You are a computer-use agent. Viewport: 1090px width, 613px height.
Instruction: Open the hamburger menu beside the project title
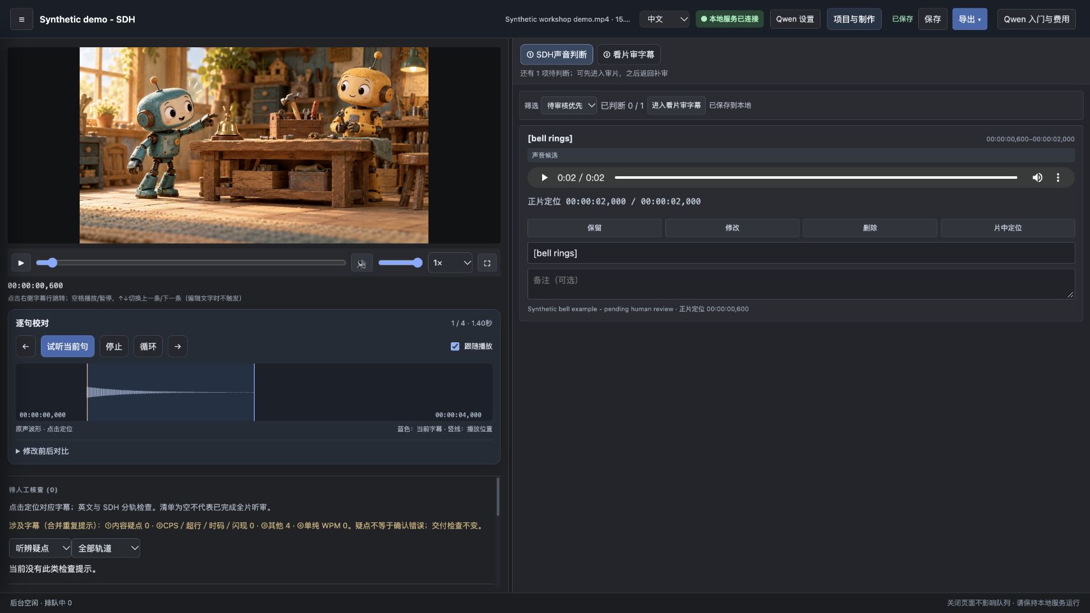click(x=22, y=19)
